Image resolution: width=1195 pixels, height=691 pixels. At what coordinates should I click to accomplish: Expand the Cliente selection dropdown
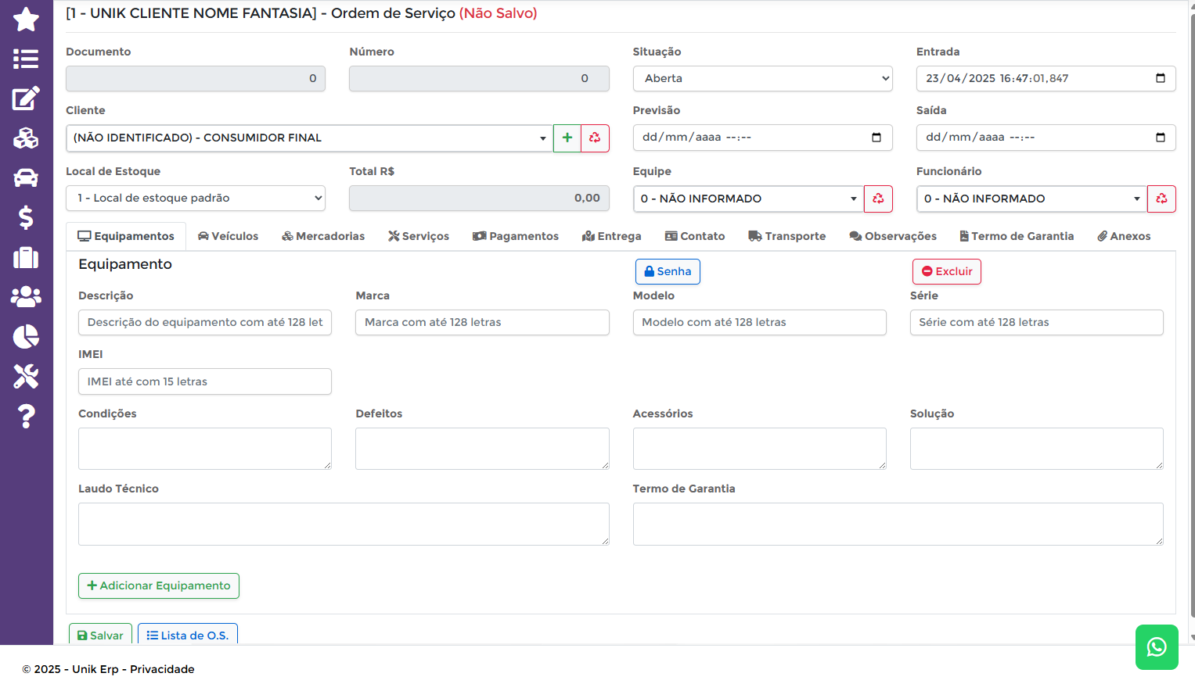coord(309,138)
